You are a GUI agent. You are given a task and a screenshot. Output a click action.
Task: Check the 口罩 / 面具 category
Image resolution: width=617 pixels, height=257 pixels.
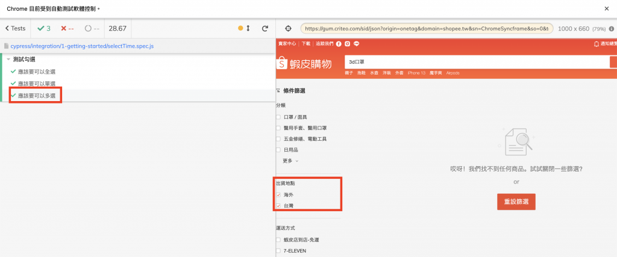point(278,117)
